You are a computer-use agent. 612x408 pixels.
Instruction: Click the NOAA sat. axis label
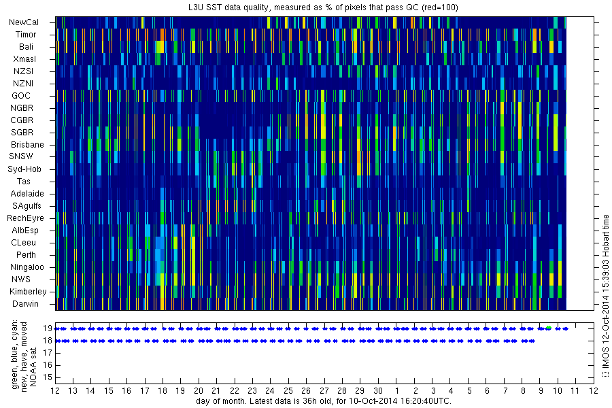point(33,366)
